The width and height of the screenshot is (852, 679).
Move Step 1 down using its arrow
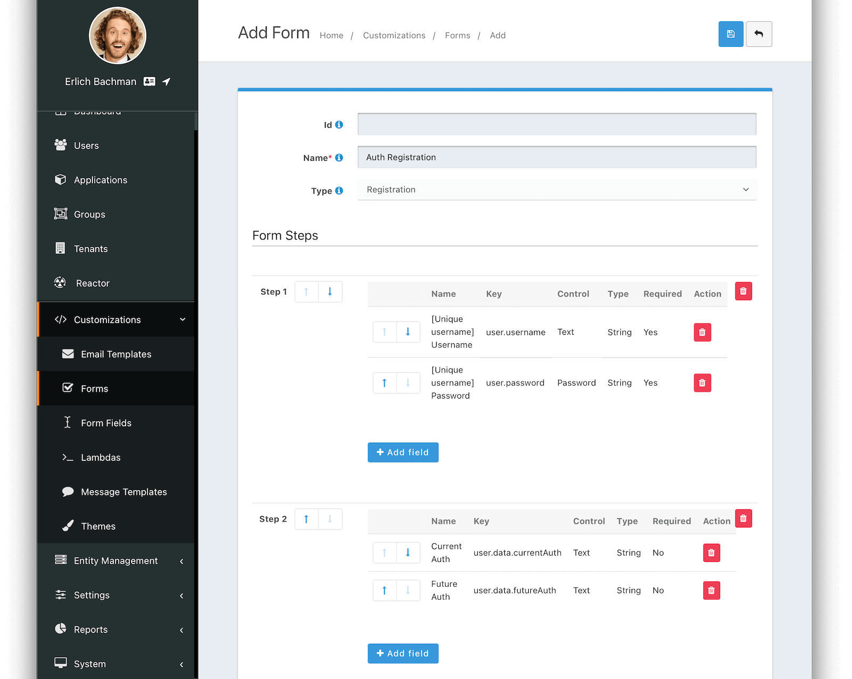coord(330,292)
